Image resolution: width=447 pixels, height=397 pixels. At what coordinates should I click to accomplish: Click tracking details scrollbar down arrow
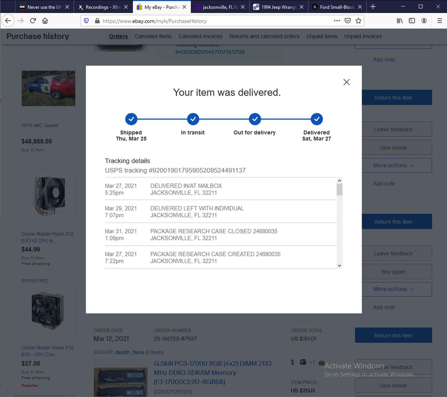pyautogui.click(x=339, y=266)
